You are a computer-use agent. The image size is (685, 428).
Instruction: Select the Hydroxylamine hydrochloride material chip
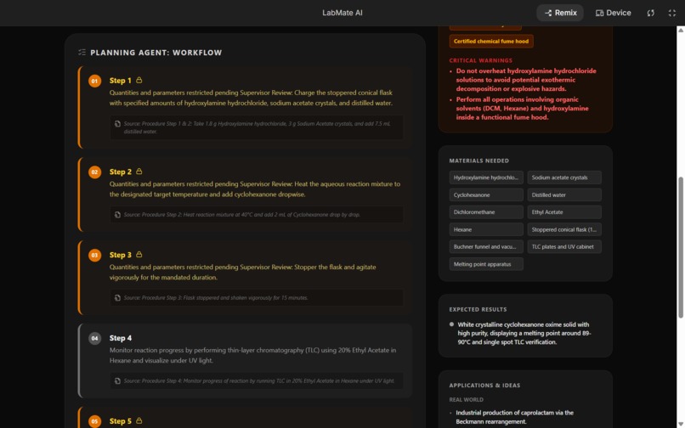[486, 177]
